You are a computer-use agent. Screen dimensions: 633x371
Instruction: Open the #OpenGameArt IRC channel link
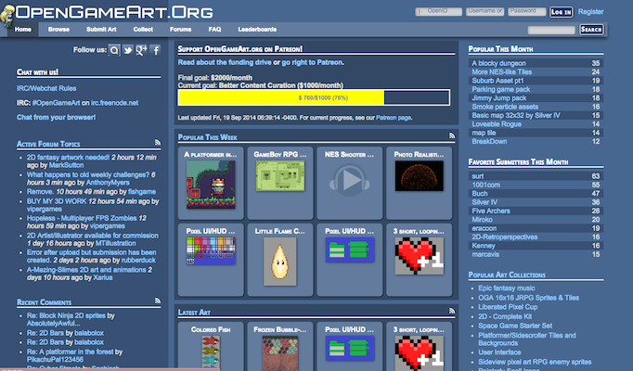56,103
